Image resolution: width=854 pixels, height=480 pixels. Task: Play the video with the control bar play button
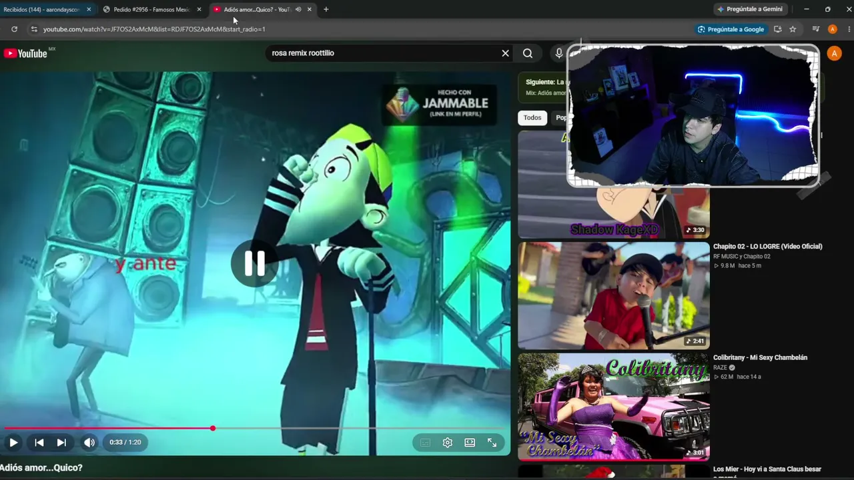[x=13, y=442]
